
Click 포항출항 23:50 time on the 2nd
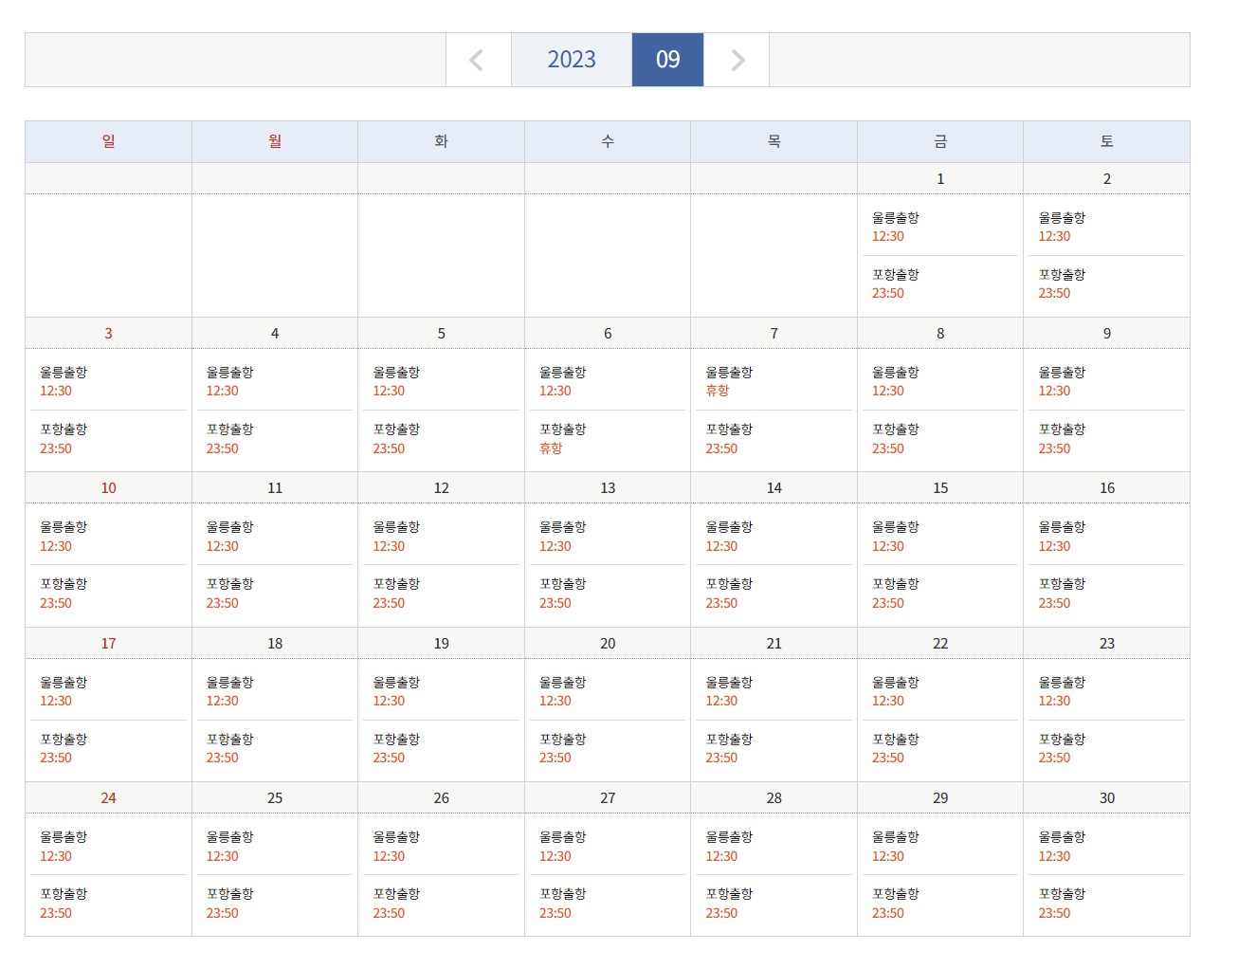[1054, 293]
